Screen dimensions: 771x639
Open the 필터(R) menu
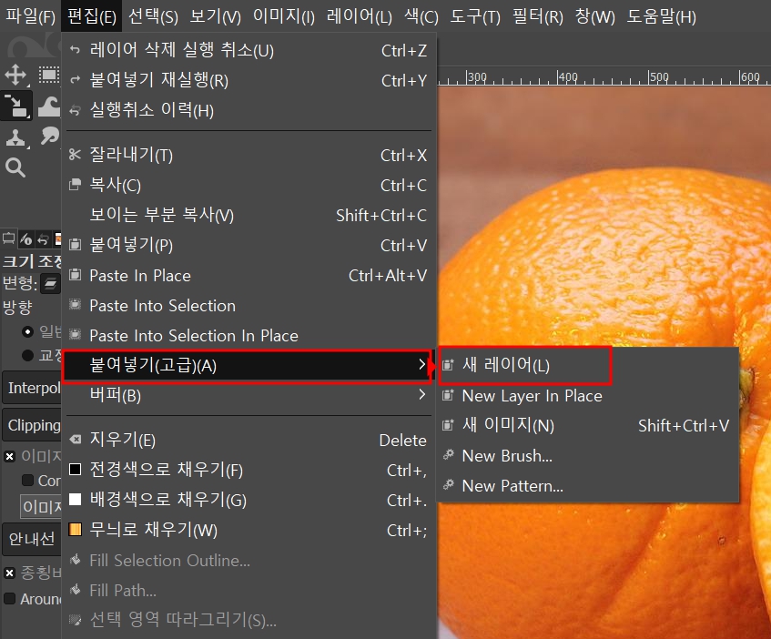click(x=537, y=16)
